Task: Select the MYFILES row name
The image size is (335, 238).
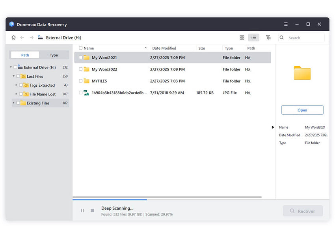Action: [99, 81]
